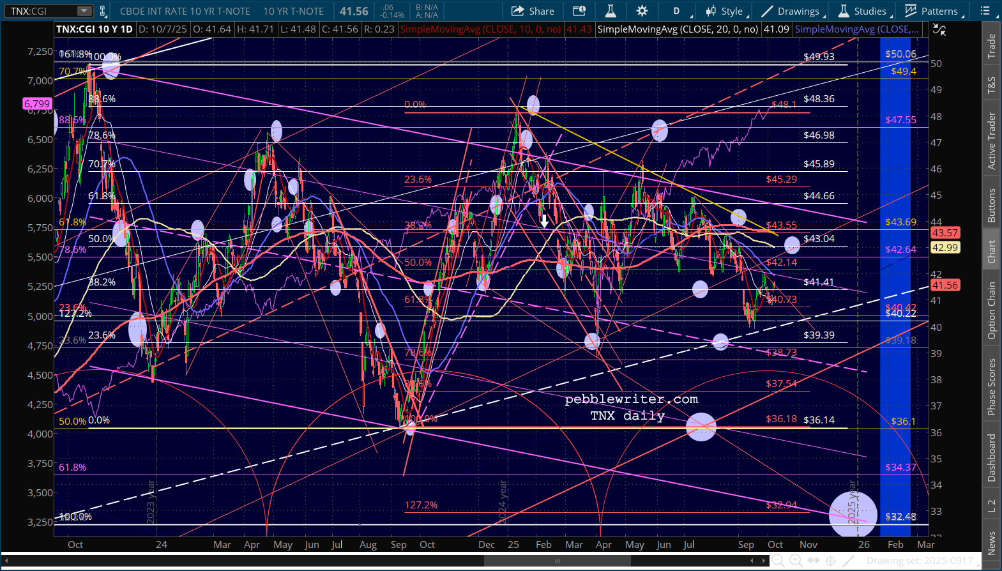Toggle the active drawing line tool
Viewport: 1002px width, 571px height.
point(848,561)
